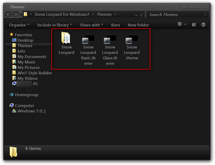Click the Homegroup globe icon
Image resolution: width=215 pixels, height=165 pixels.
click(12, 95)
